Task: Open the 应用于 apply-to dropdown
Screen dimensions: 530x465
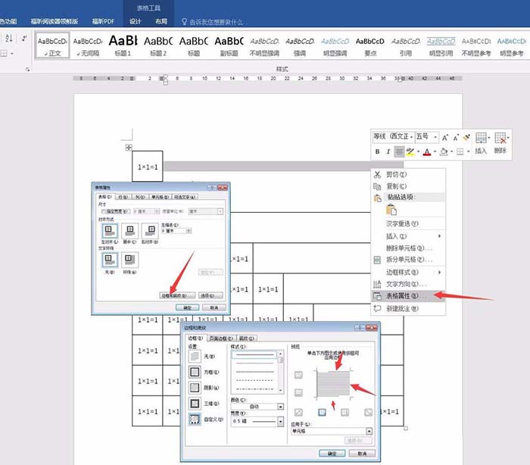Action: click(369, 431)
